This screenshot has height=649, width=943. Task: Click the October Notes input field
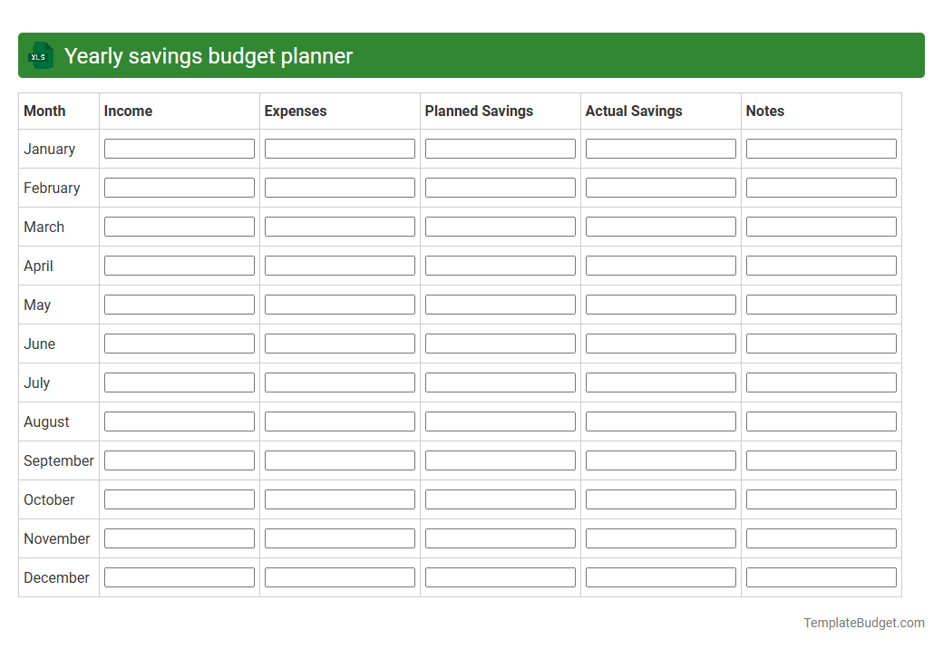[821, 499]
